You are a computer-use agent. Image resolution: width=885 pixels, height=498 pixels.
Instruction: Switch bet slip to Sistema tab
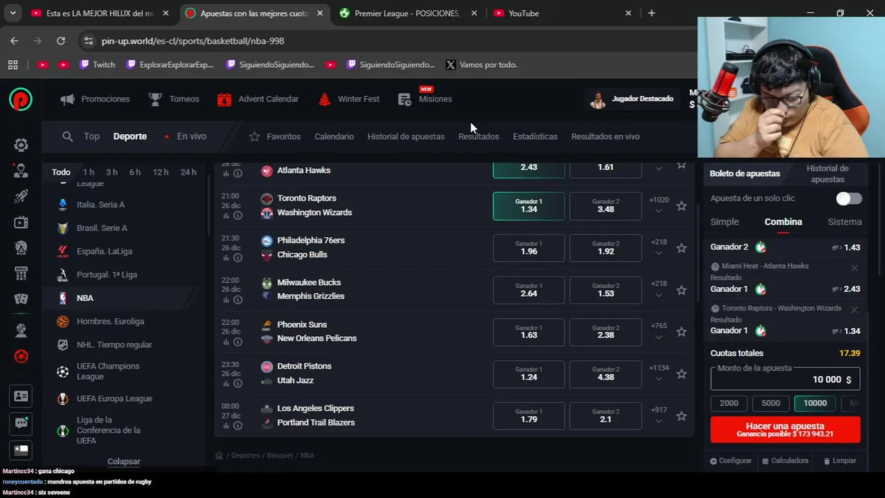point(845,222)
